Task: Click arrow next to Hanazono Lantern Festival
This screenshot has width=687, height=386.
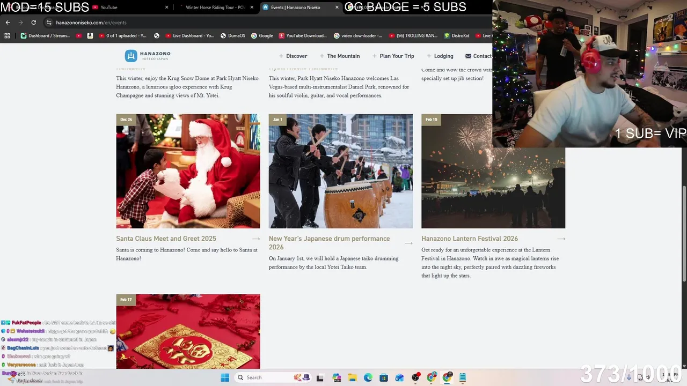Action: click(x=561, y=239)
